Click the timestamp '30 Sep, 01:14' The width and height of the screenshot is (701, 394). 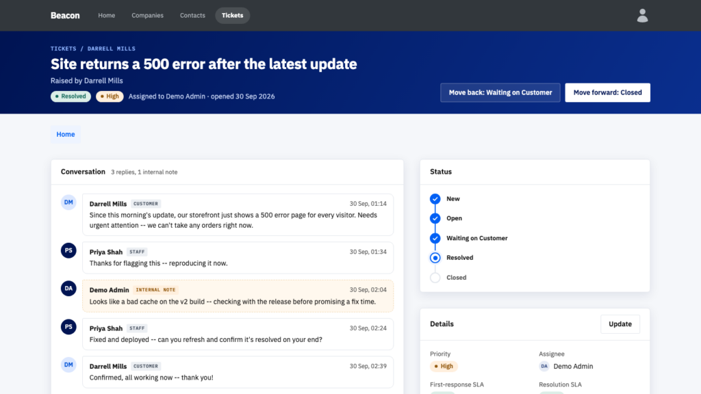click(x=368, y=204)
